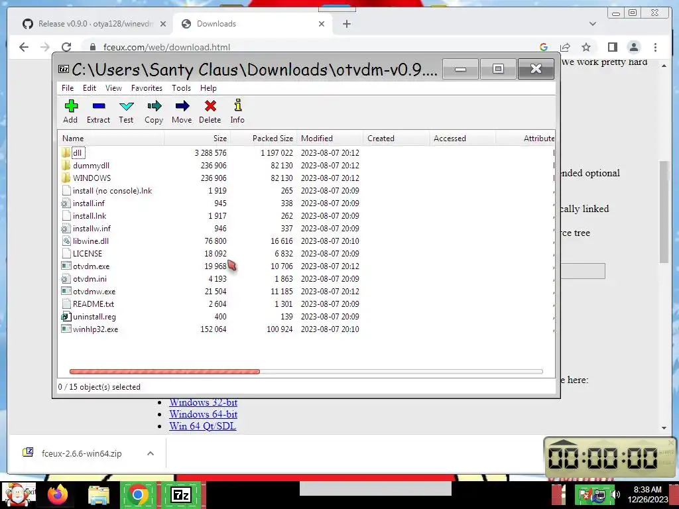Close the Downloads browser tab
The width and height of the screenshot is (679, 509).
[322, 24]
